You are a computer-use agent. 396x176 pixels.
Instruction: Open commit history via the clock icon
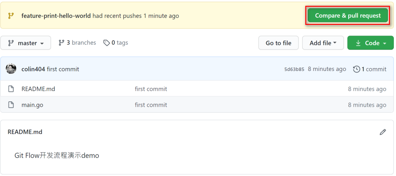tap(356, 69)
